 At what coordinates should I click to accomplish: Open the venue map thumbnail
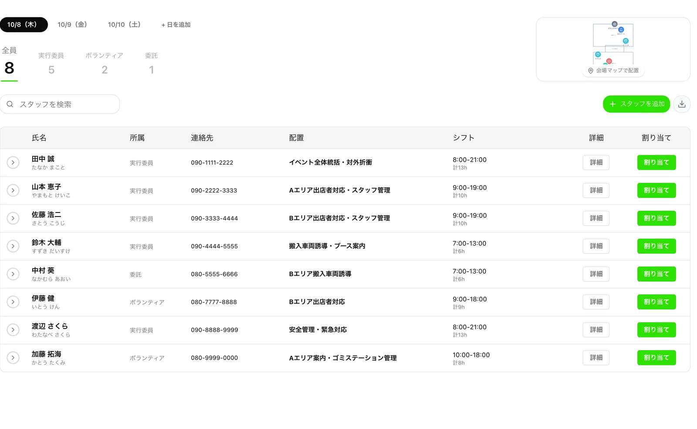pyautogui.click(x=613, y=49)
